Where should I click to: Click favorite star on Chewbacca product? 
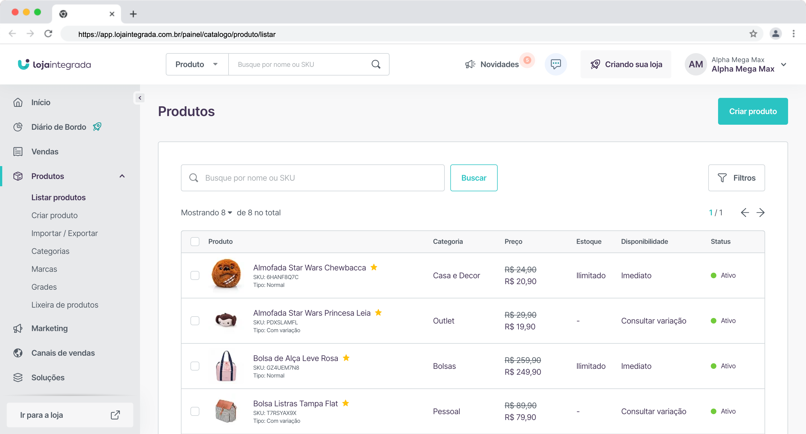[x=374, y=267]
